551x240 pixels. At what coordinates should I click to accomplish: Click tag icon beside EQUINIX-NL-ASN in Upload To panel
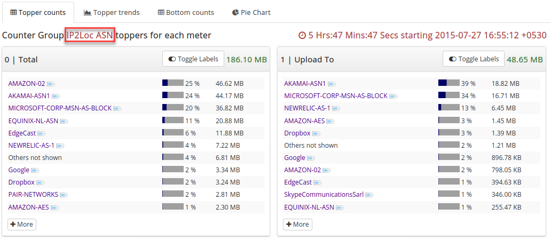[x=340, y=207]
